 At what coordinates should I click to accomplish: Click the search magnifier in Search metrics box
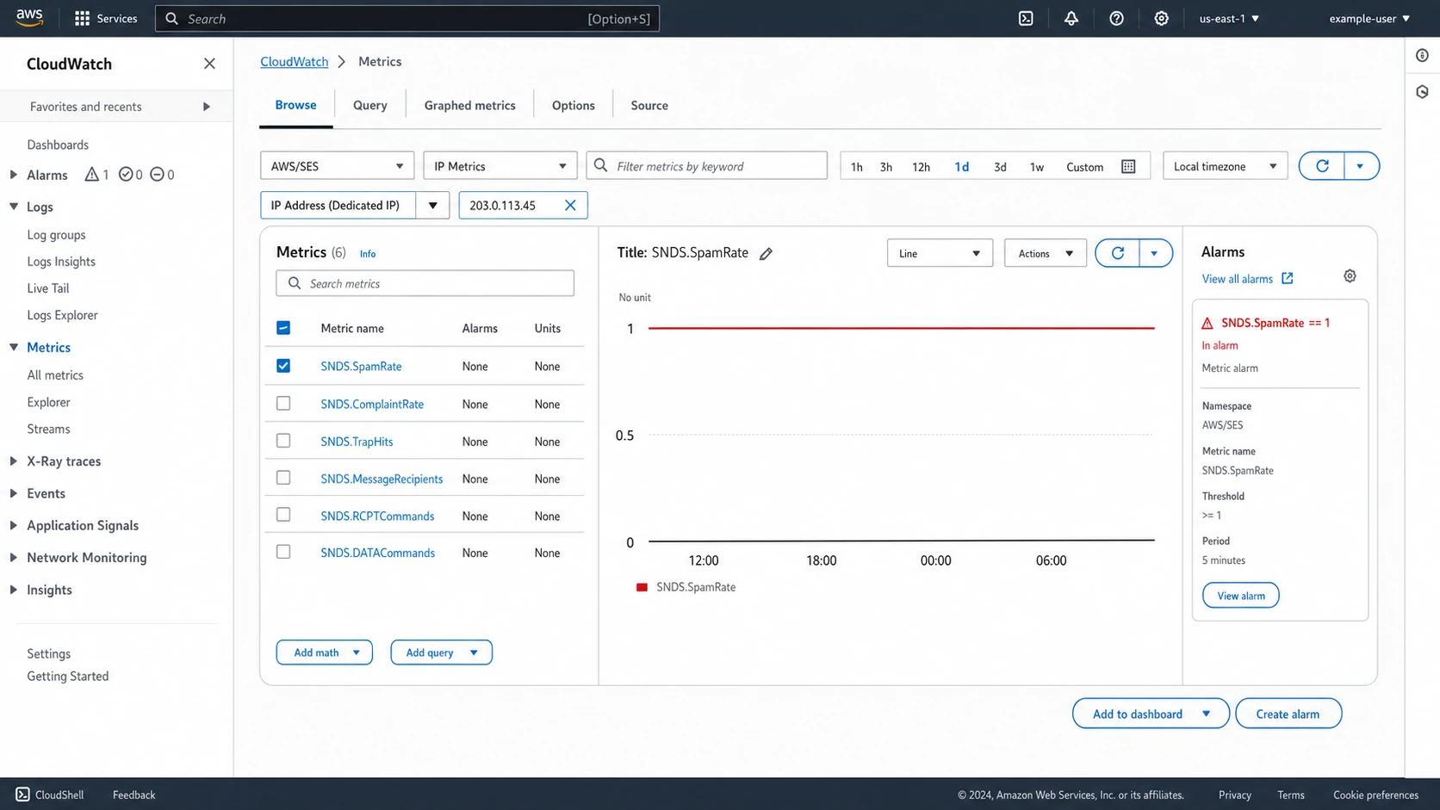tap(295, 283)
